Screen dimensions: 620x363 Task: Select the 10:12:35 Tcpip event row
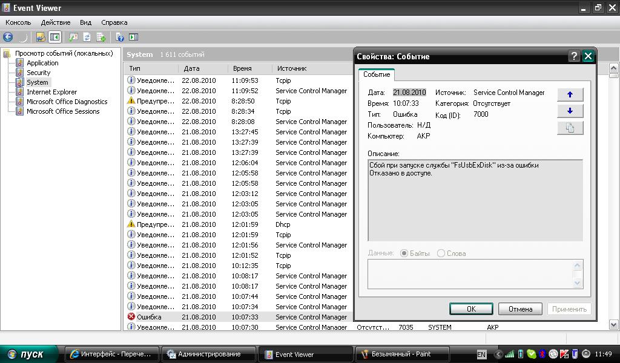click(x=237, y=266)
